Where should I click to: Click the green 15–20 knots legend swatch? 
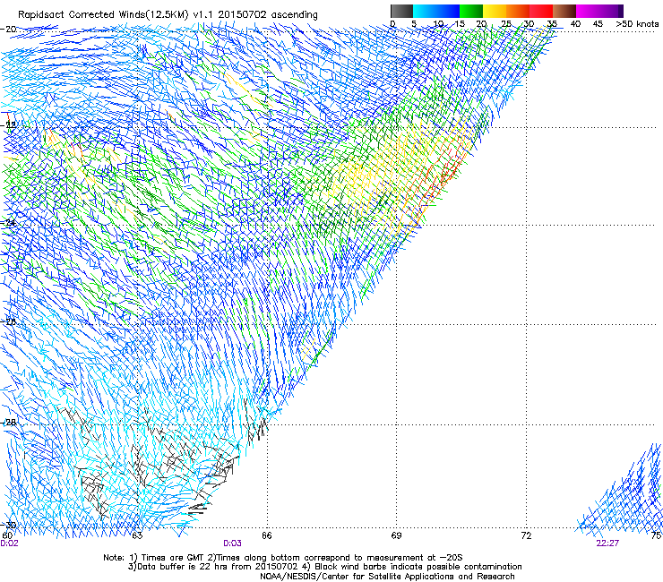tap(471, 11)
